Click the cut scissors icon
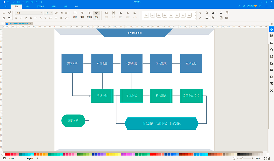Screen dimensions: 274x161 (x=4, y=13)
